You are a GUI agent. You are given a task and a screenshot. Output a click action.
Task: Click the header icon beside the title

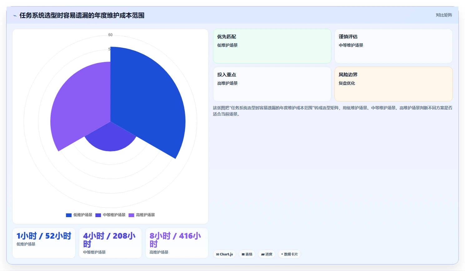(x=15, y=16)
